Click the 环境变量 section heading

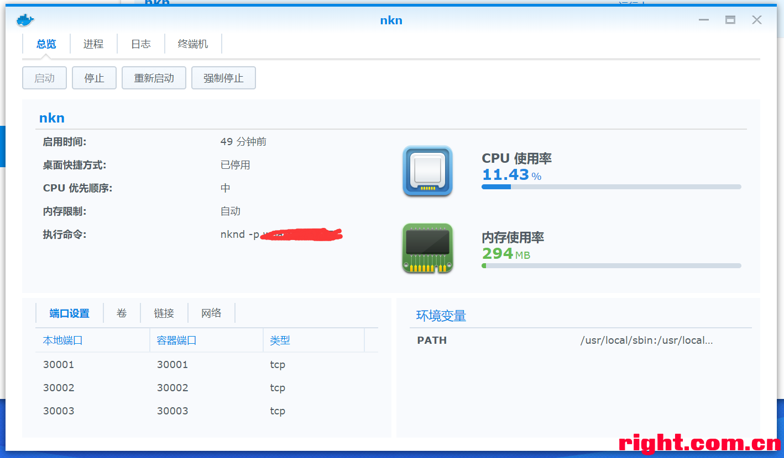[x=441, y=316]
